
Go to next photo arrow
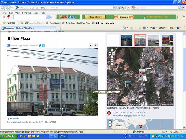[x=96, y=45]
